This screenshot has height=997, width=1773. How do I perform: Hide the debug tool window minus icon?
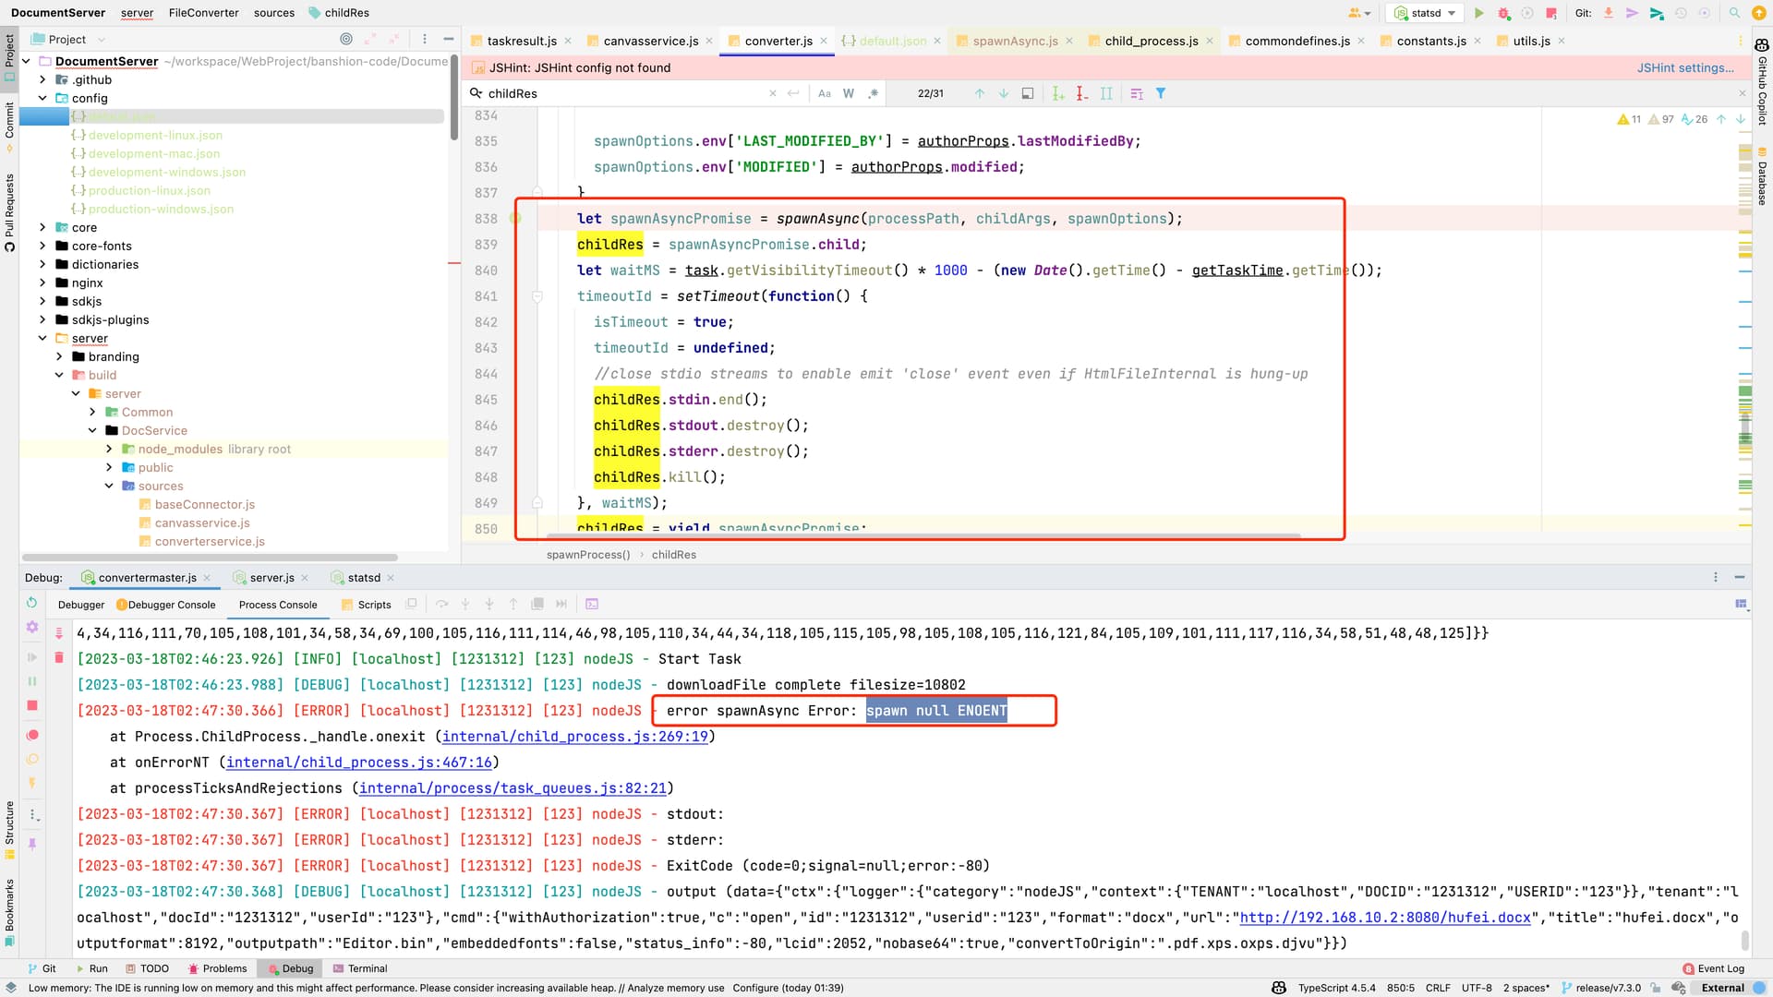[1740, 577]
